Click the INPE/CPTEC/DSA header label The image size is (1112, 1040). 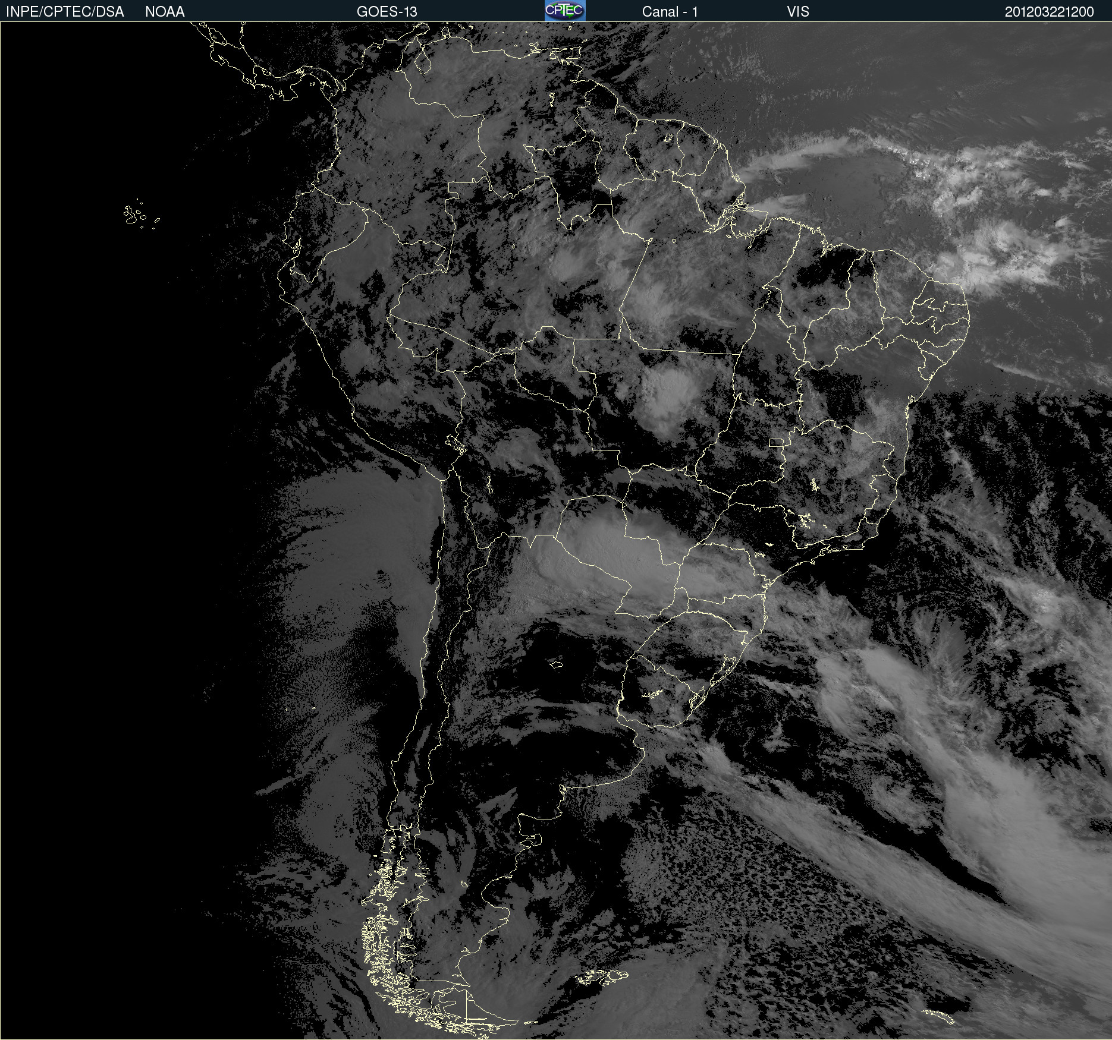click(65, 12)
